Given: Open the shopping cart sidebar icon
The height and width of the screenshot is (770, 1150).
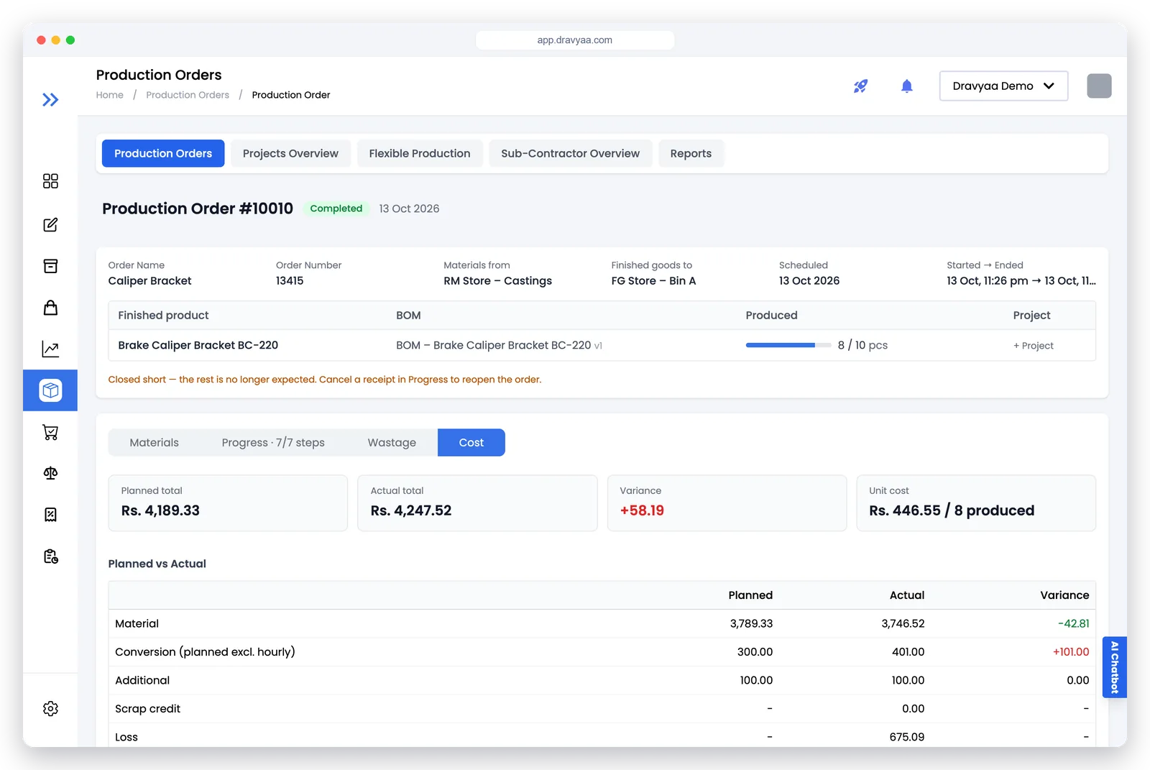Looking at the screenshot, I should coord(50,432).
